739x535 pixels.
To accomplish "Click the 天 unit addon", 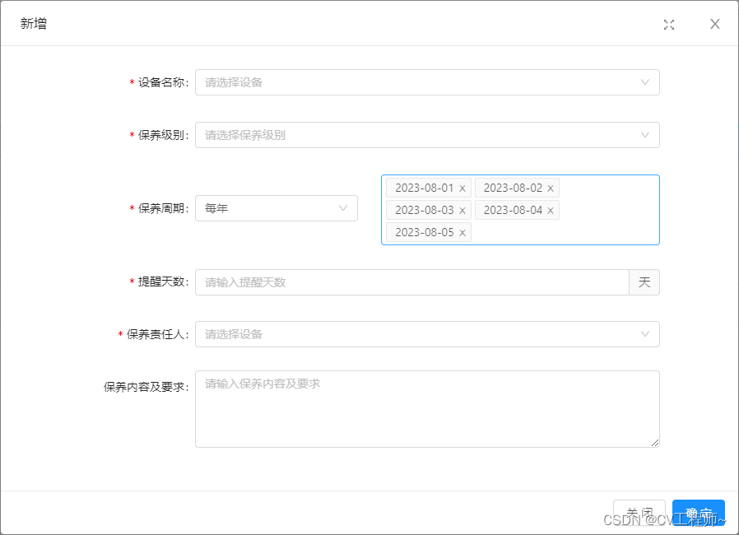I will (x=644, y=282).
